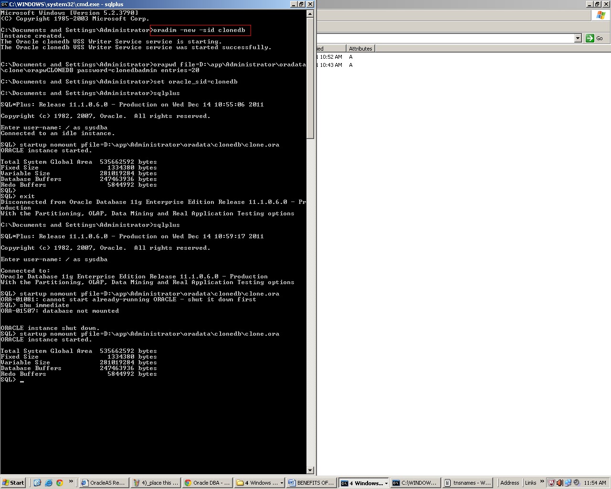Click the Links toolbar label
611x489 pixels.
click(530, 483)
